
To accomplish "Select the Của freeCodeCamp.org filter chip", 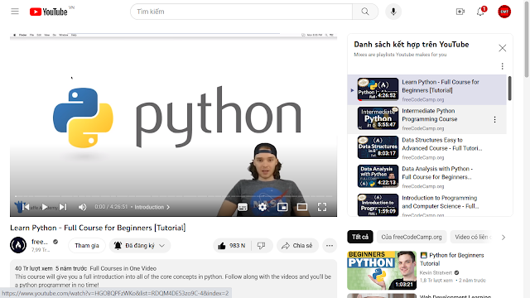I will (412, 237).
